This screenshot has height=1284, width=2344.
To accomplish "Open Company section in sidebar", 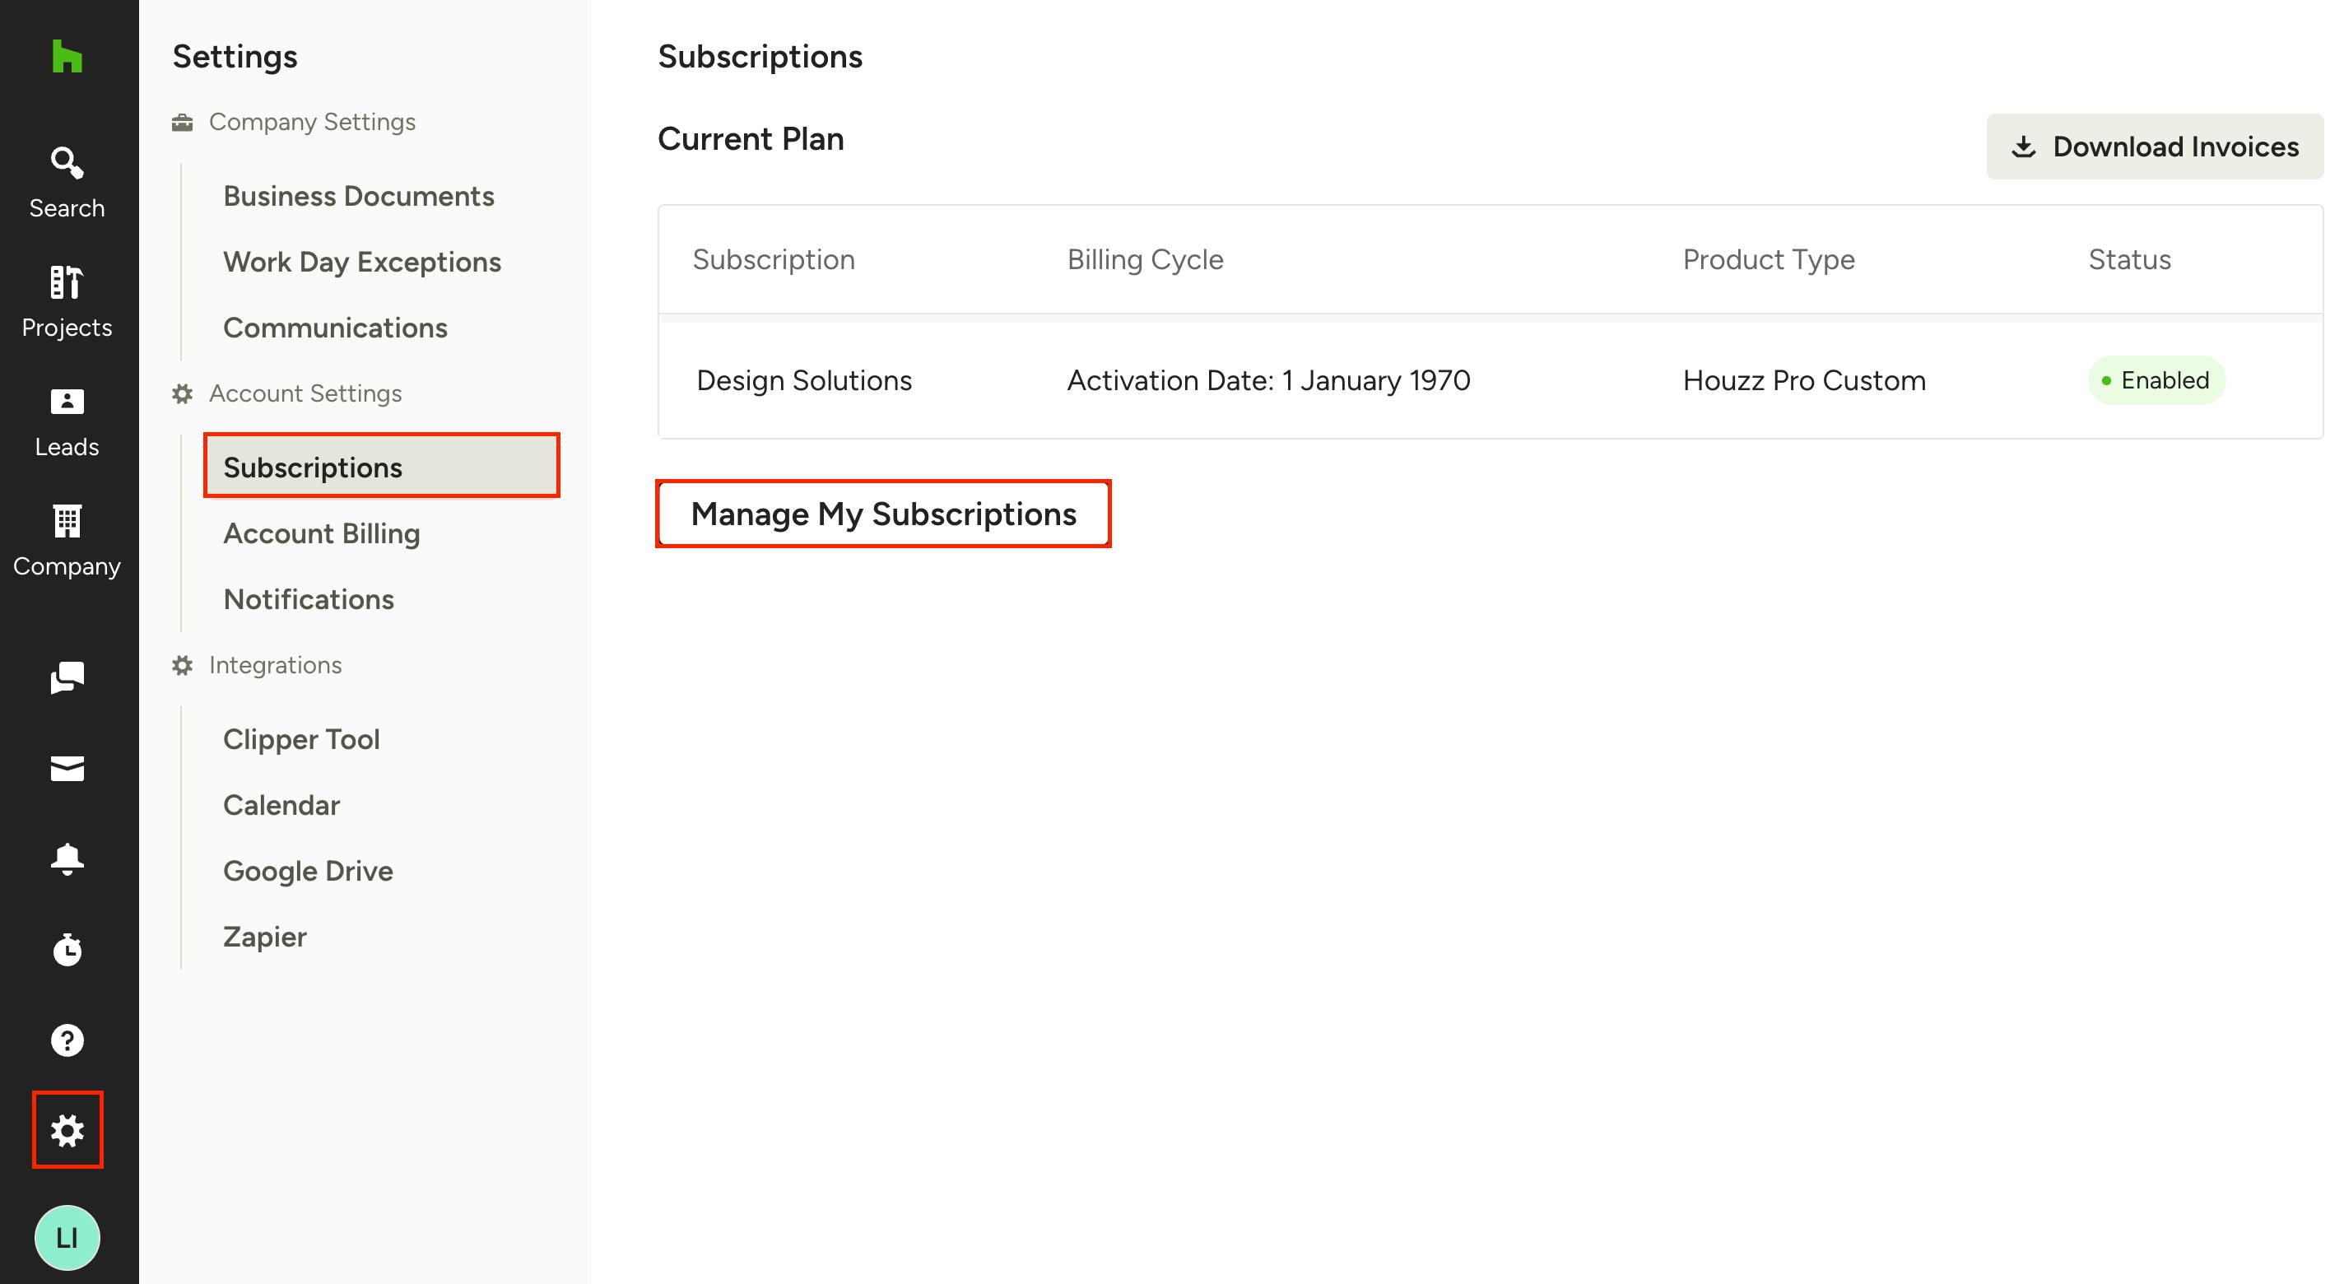I will [x=67, y=542].
